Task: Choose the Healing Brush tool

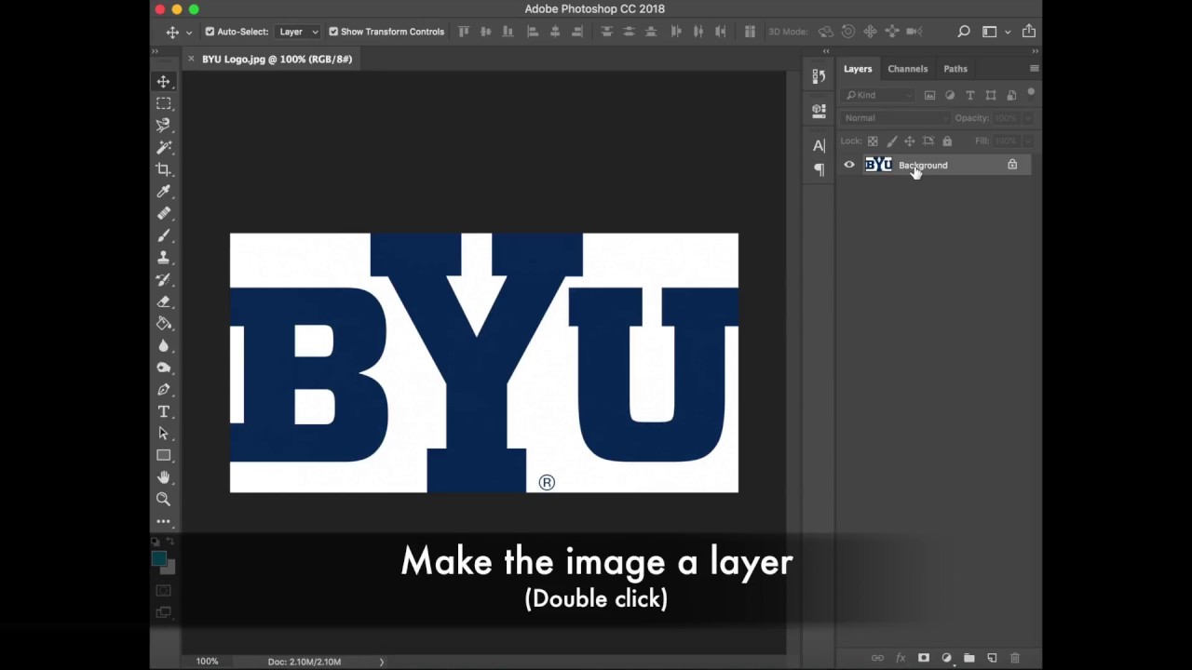Action: coord(164,213)
